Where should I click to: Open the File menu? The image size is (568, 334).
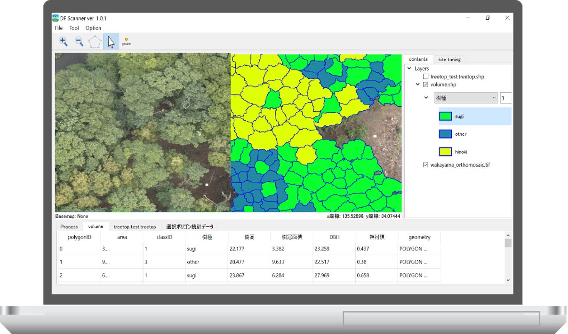(x=59, y=28)
